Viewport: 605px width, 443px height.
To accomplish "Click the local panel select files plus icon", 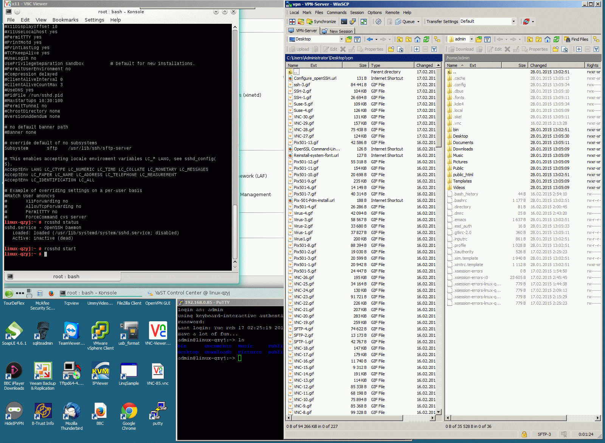I will tap(417, 49).
